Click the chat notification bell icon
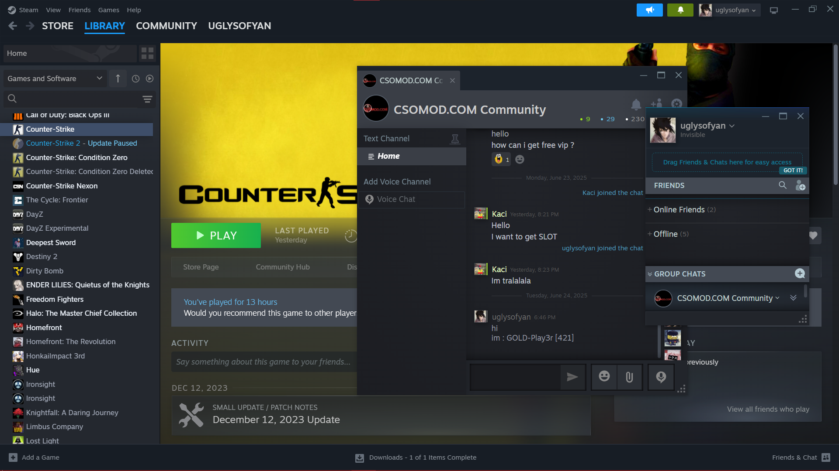Screen dimensions: 839x471 [x=636, y=104]
